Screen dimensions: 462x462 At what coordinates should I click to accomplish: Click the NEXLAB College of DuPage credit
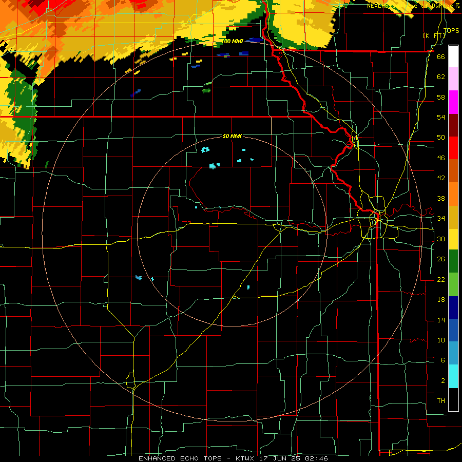[x=414, y=6]
